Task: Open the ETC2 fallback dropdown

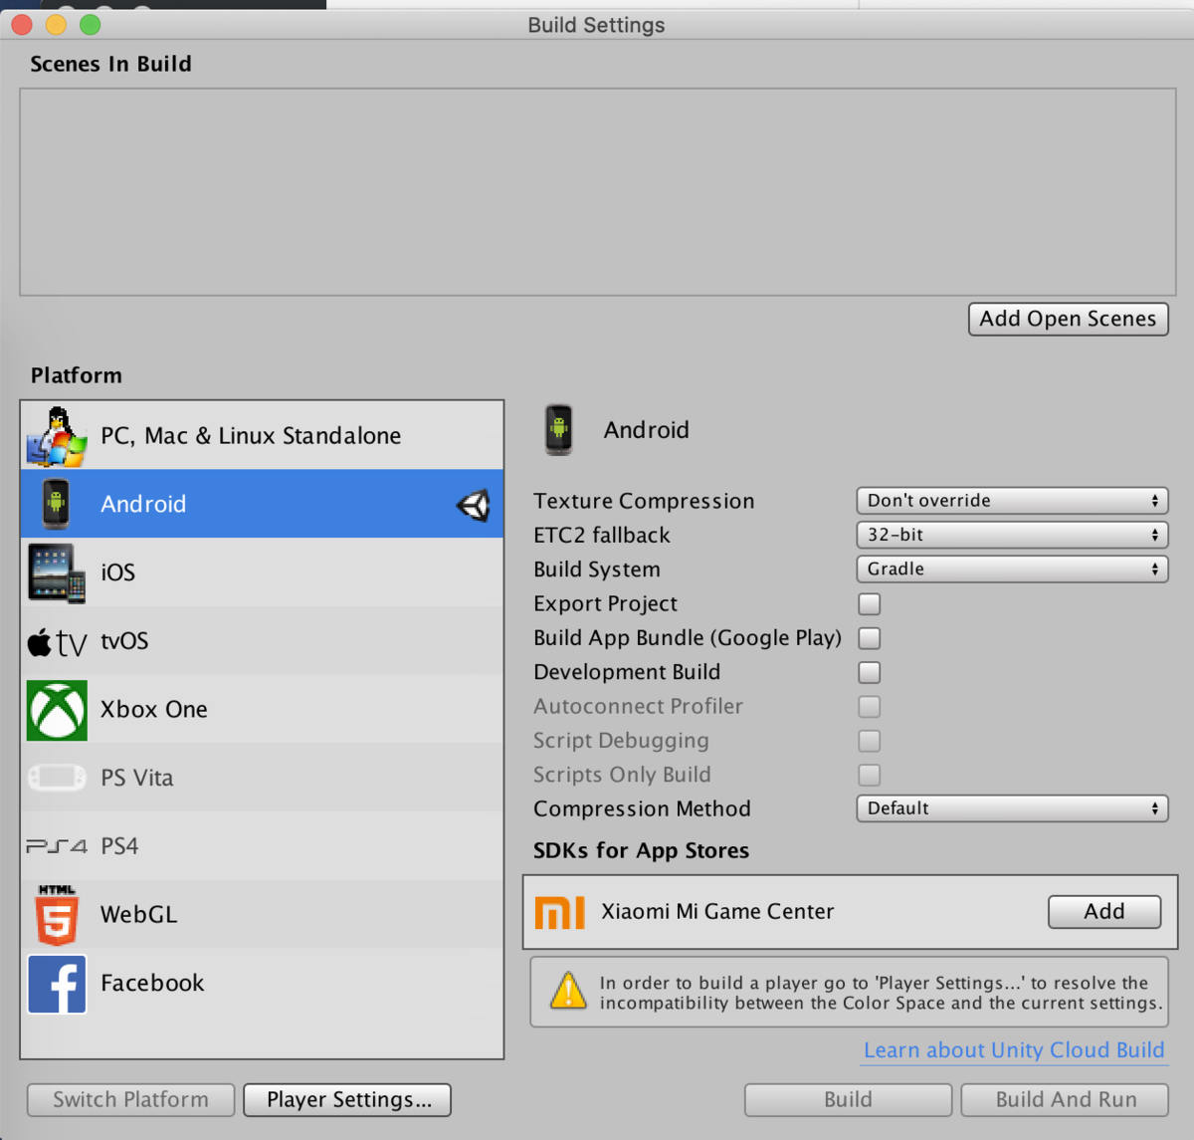Action: coord(1012,535)
